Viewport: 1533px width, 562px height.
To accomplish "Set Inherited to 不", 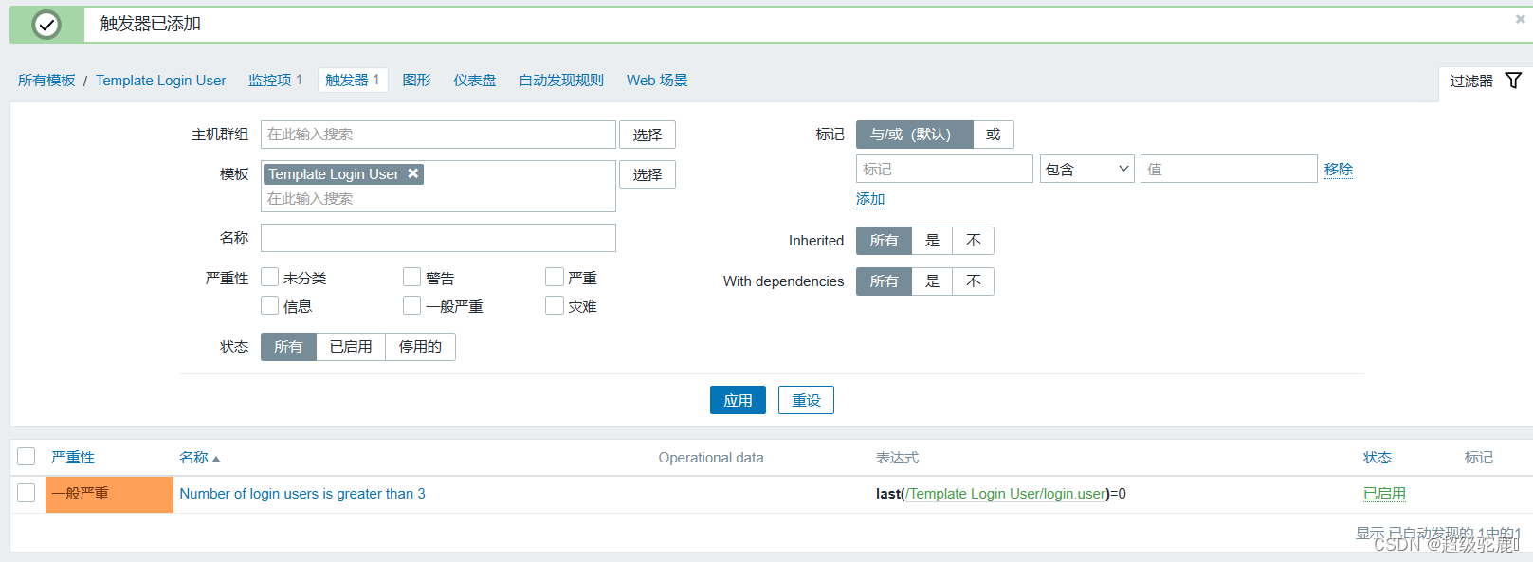I will [974, 241].
